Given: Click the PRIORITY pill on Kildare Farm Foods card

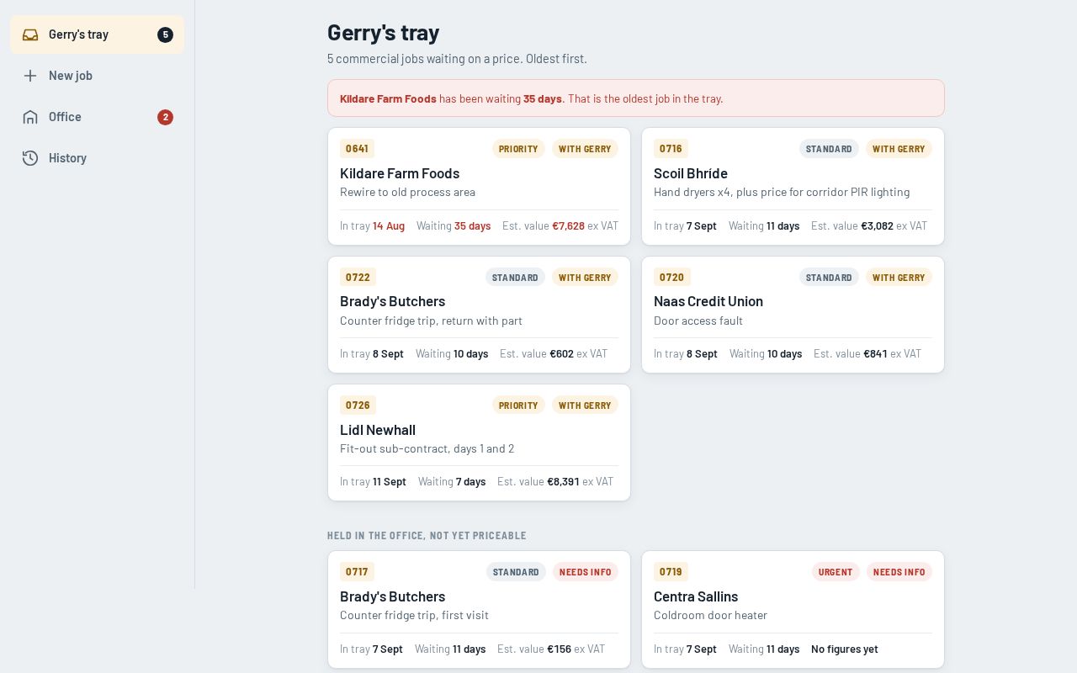Looking at the screenshot, I should click(518, 149).
